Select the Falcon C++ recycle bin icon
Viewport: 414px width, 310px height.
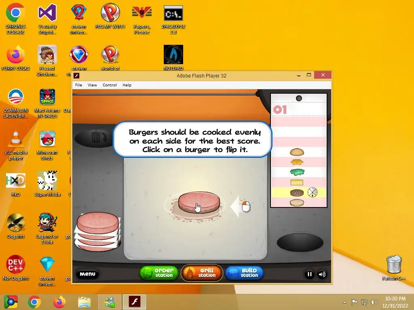tap(394, 268)
